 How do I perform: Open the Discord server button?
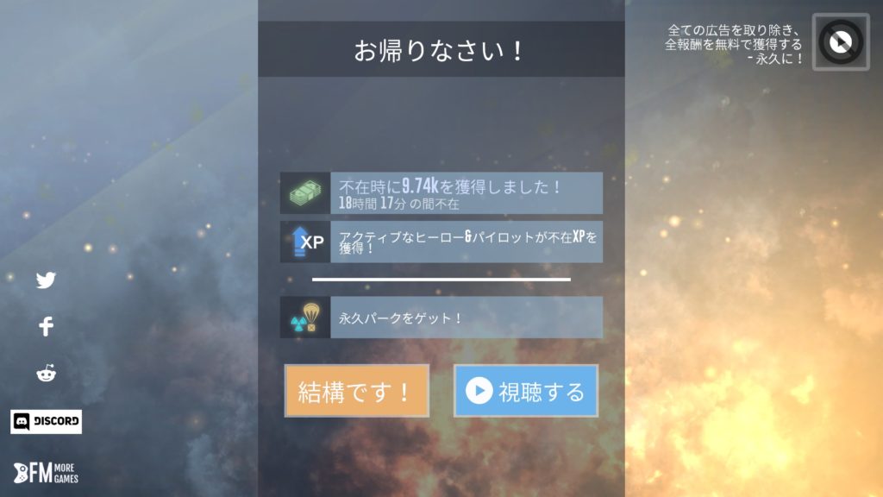47,421
